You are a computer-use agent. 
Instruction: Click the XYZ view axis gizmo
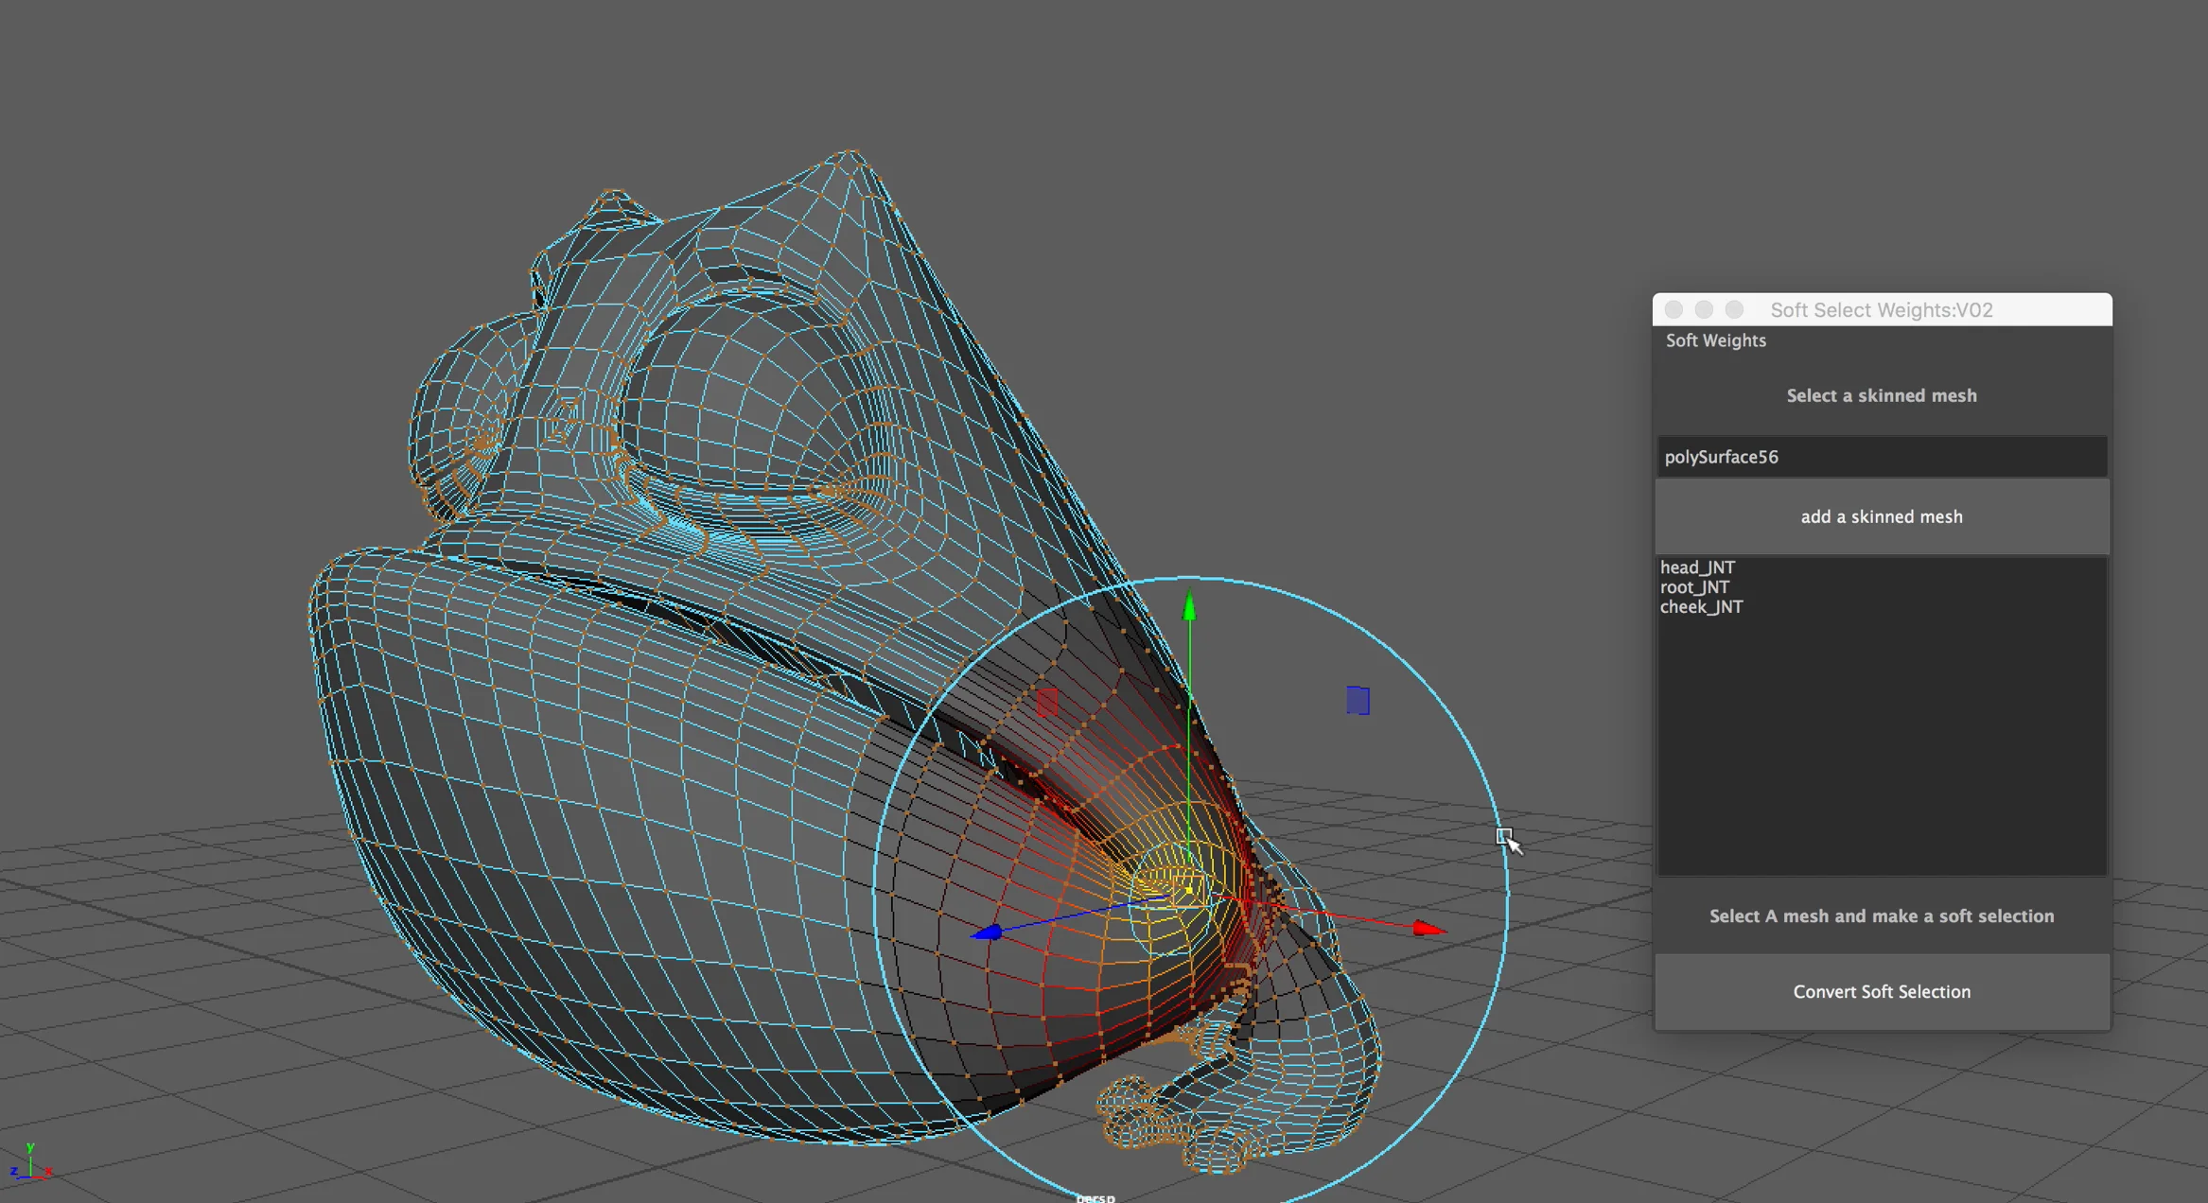[30, 1161]
